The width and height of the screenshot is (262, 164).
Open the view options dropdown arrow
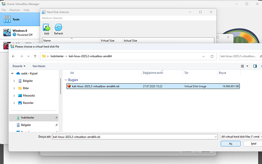[247, 66]
